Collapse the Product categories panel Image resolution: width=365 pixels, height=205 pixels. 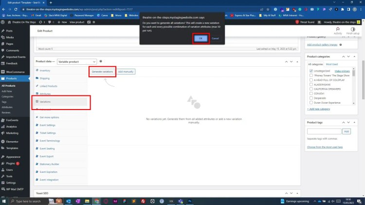[354, 56]
